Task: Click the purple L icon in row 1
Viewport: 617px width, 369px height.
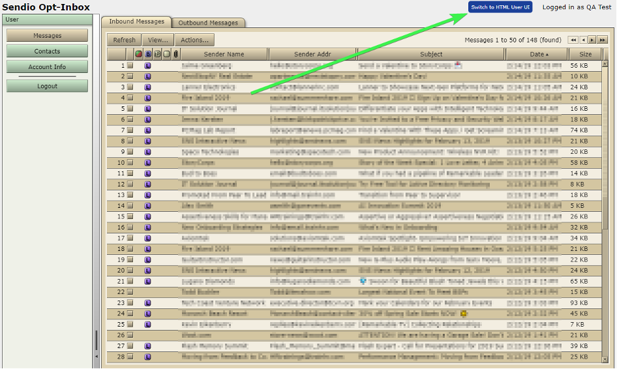Action: [147, 66]
